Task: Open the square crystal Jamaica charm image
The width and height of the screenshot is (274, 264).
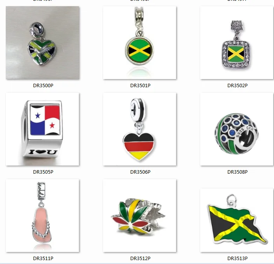Action: pos(237,43)
